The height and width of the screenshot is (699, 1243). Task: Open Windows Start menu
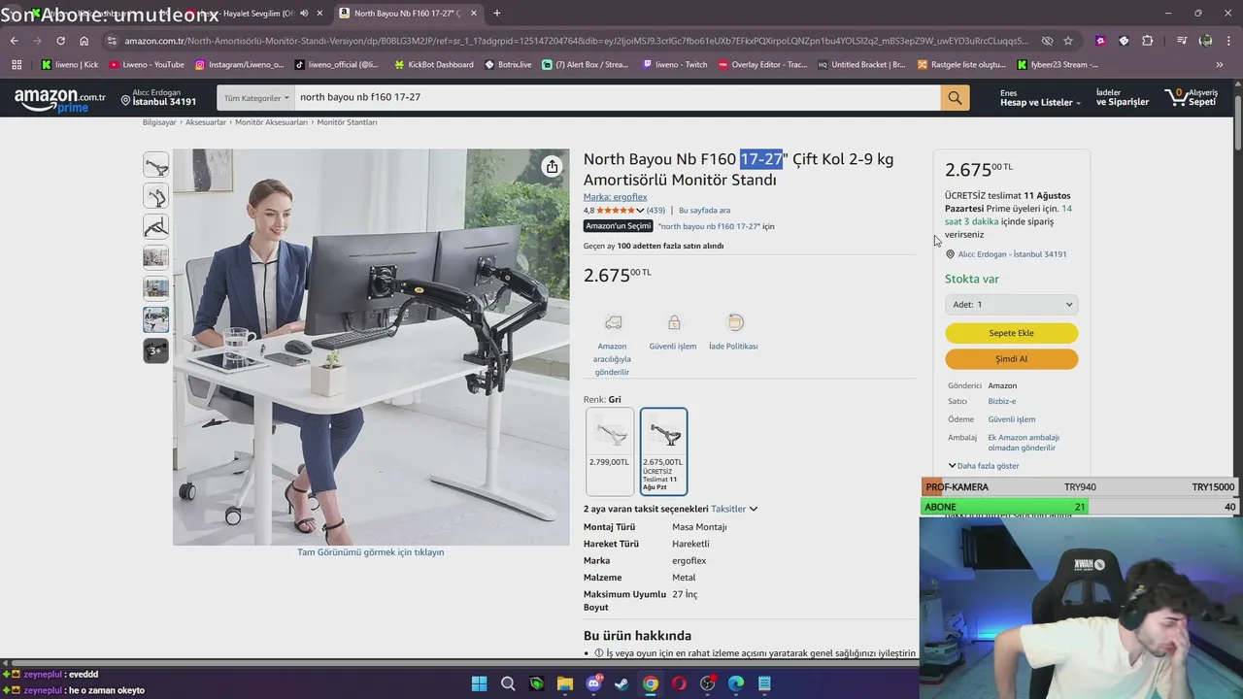coord(479,683)
